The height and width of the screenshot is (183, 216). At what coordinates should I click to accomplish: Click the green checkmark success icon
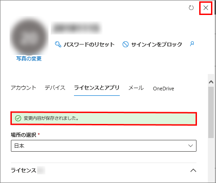[18, 119]
